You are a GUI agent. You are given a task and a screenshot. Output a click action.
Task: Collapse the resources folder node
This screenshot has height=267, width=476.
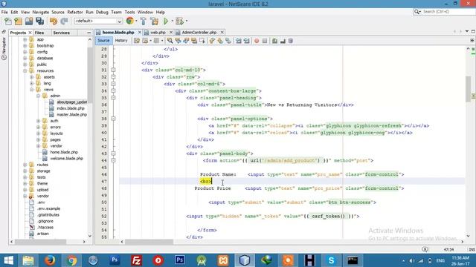pos(25,71)
